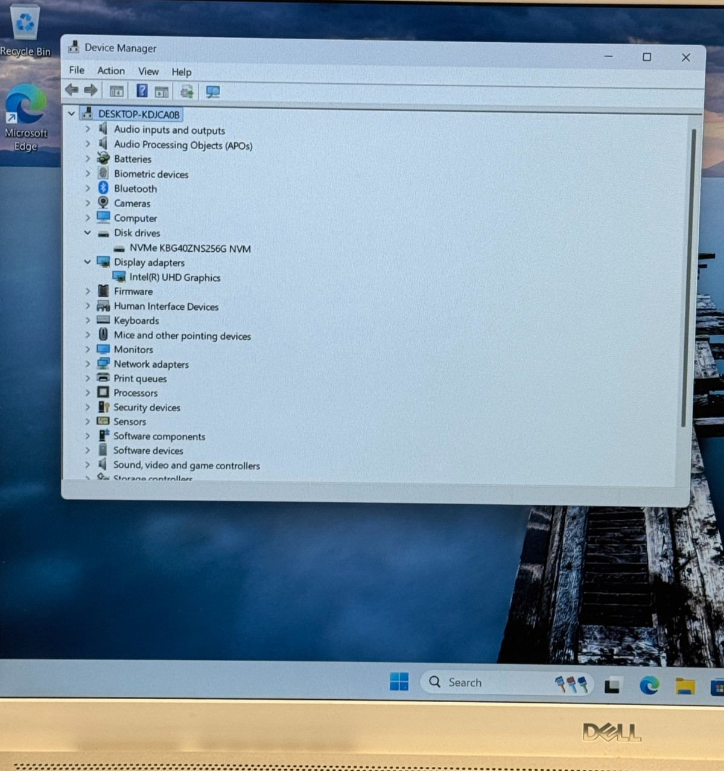The width and height of the screenshot is (724, 771).
Task: Click the Monitors category icon
Action: pos(103,349)
